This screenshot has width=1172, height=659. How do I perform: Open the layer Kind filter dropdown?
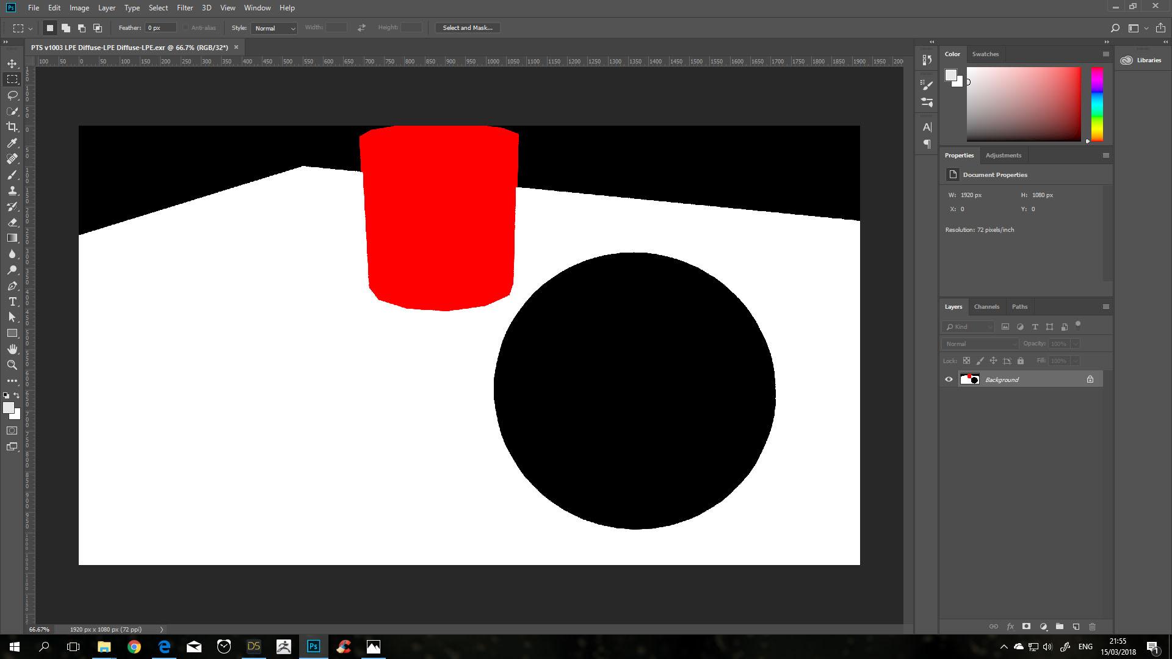969,327
